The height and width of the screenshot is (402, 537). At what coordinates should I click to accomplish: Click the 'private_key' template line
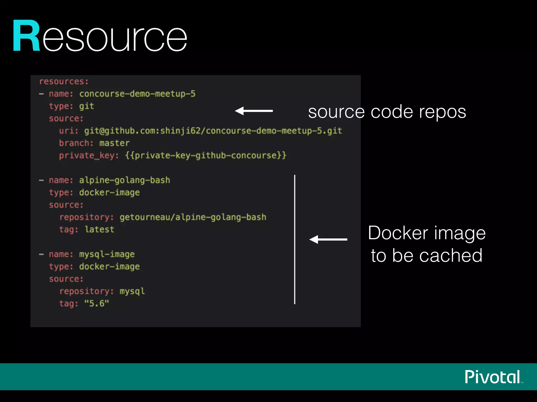point(173,155)
